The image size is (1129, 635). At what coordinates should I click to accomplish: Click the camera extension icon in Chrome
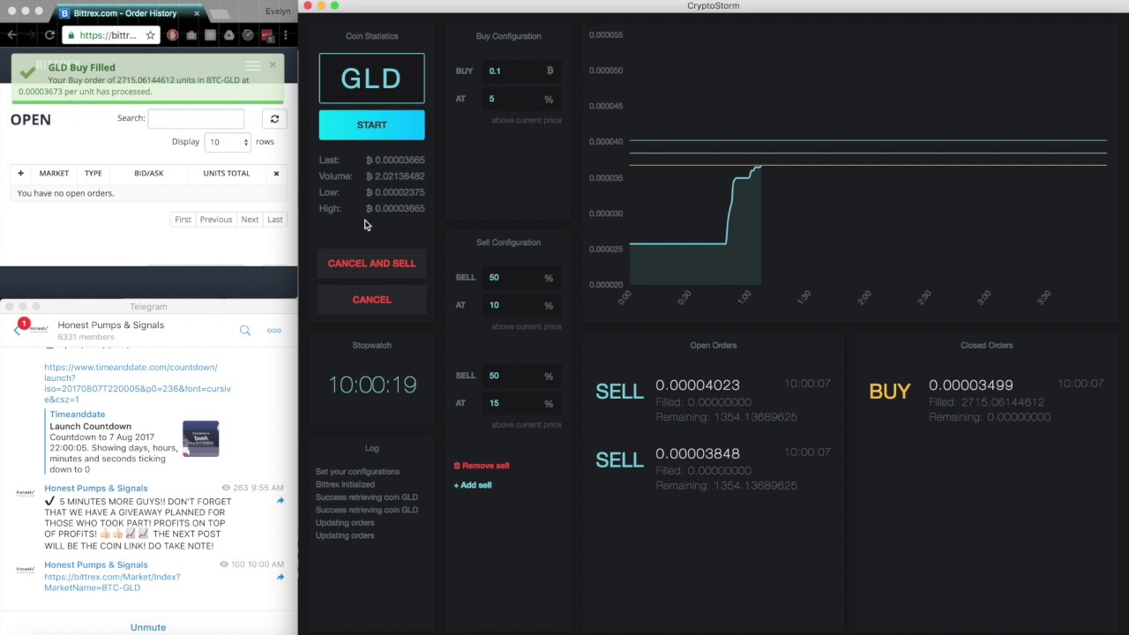[191, 35]
